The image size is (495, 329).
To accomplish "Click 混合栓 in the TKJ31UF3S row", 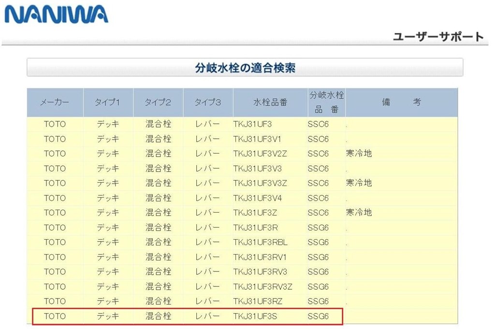I will click(x=158, y=316).
